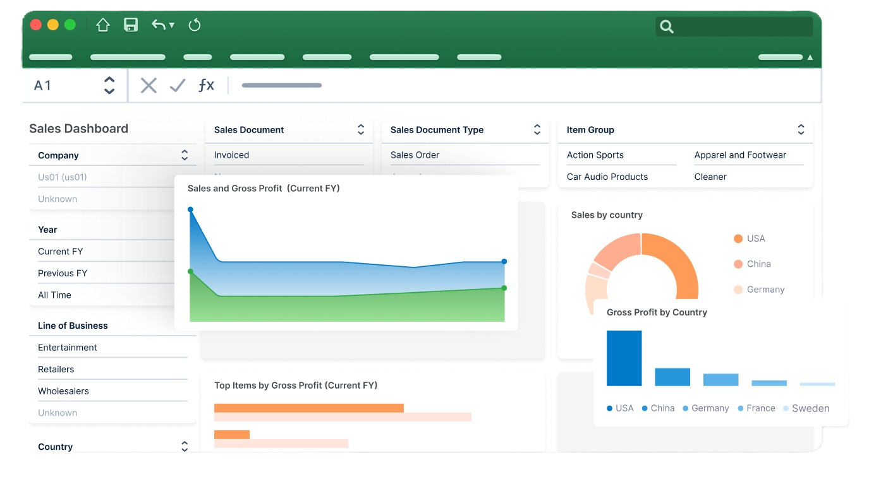Click the Redo circular arrow icon
Image resolution: width=869 pixels, height=482 pixels.
[195, 25]
